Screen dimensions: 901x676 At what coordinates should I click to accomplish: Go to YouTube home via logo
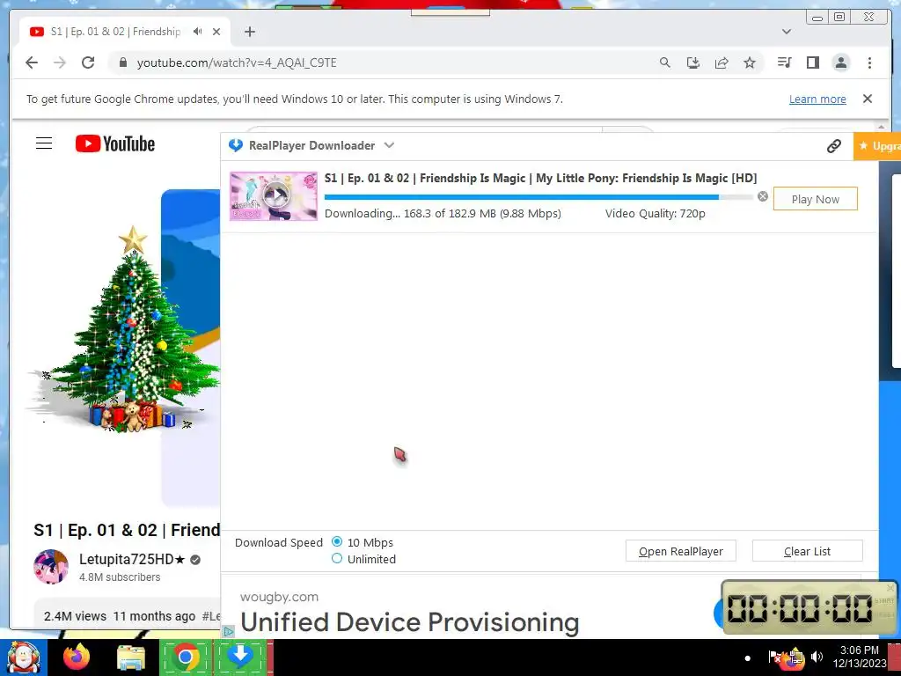[x=115, y=143]
